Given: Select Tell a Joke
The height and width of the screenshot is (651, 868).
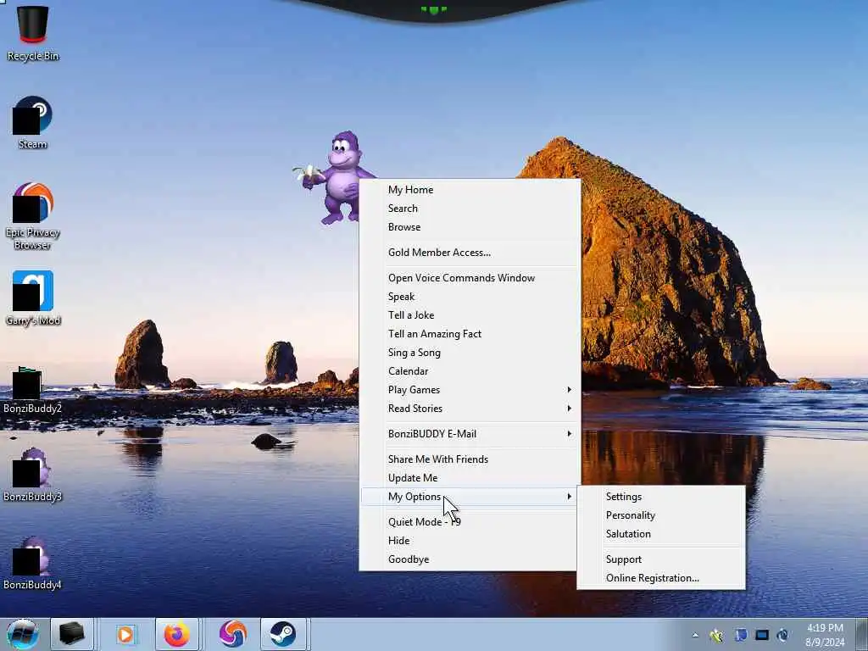Looking at the screenshot, I should tap(468, 315).
